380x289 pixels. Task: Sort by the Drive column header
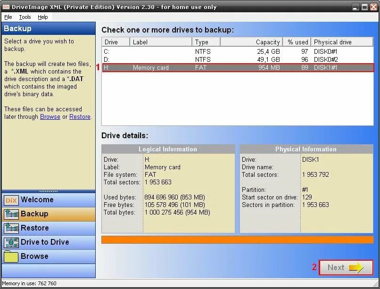pyautogui.click(x=116, y=42)
